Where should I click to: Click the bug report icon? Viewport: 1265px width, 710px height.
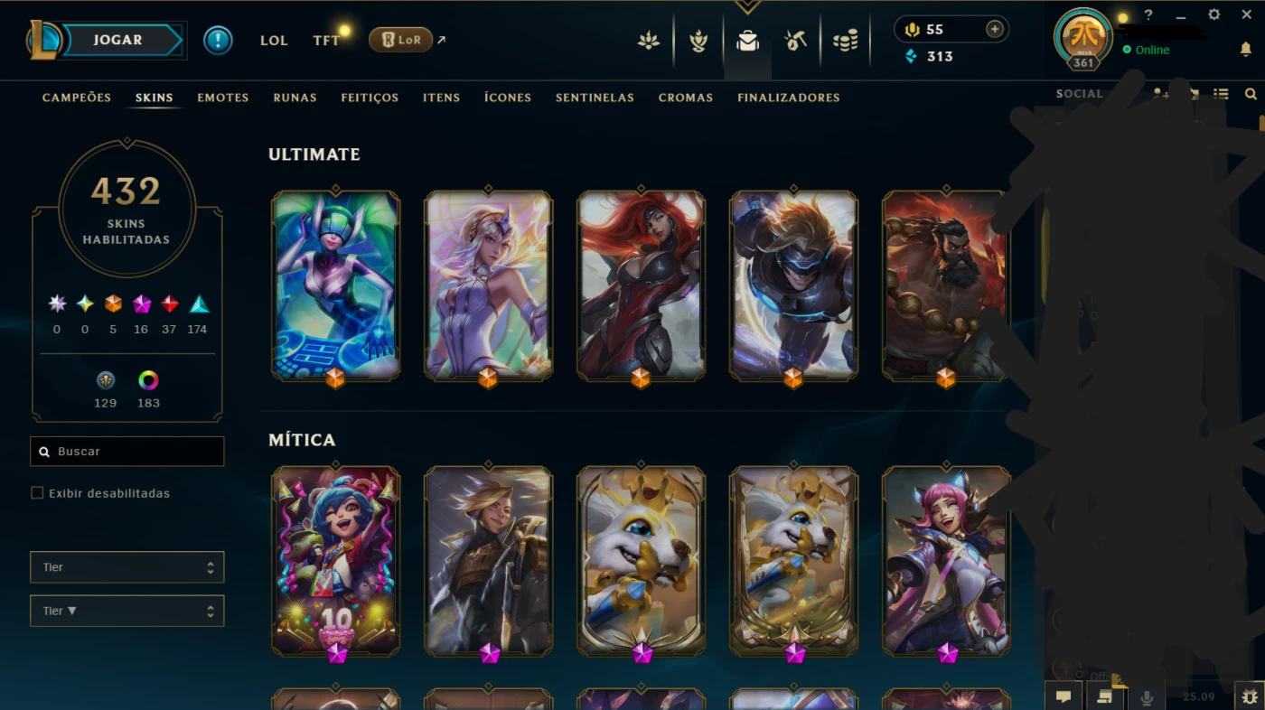pos(1249,696)
